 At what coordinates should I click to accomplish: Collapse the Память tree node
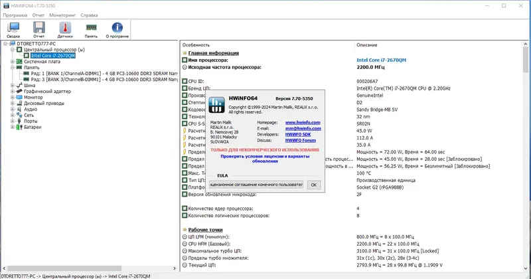coord(13,68)
